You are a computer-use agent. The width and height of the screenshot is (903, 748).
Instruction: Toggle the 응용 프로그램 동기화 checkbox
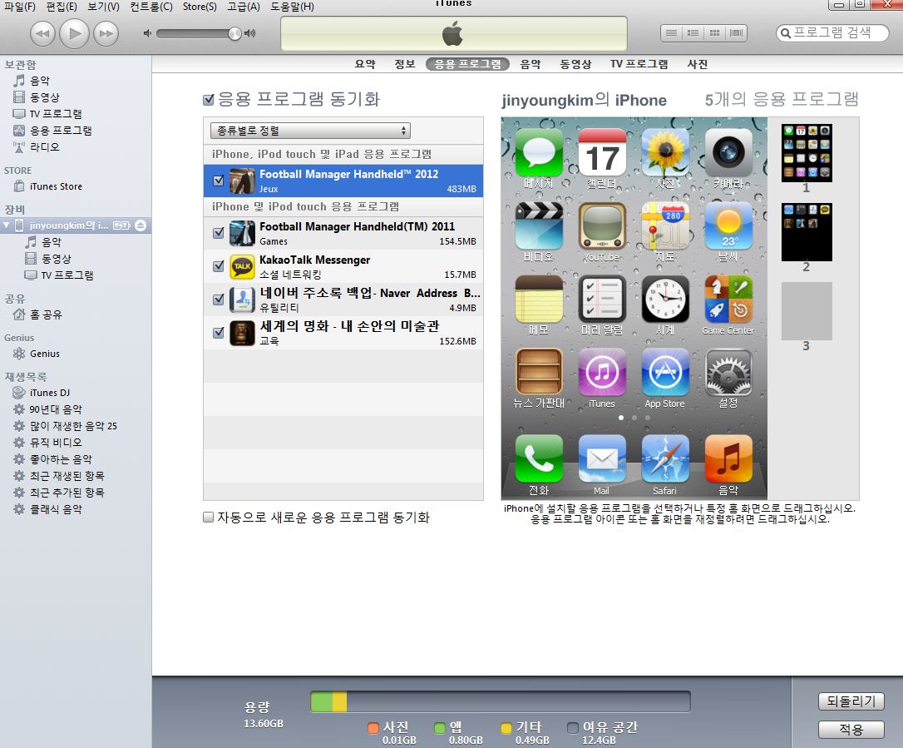tap(209, 100)
